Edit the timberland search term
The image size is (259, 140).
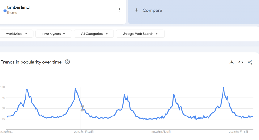pos(18,7)
